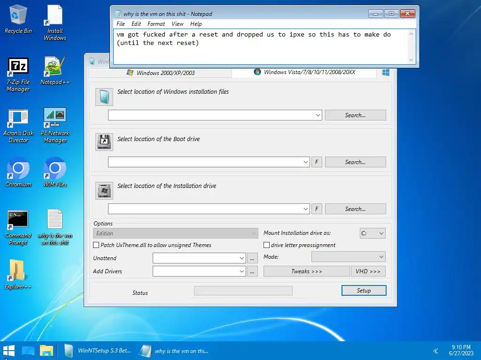Screen dimensions: 481x360
Task: Expand the system tray chevron
Action: (435, 351)
